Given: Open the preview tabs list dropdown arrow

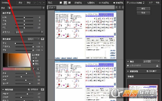Looking at the screenshot, I should pos(123,7).
